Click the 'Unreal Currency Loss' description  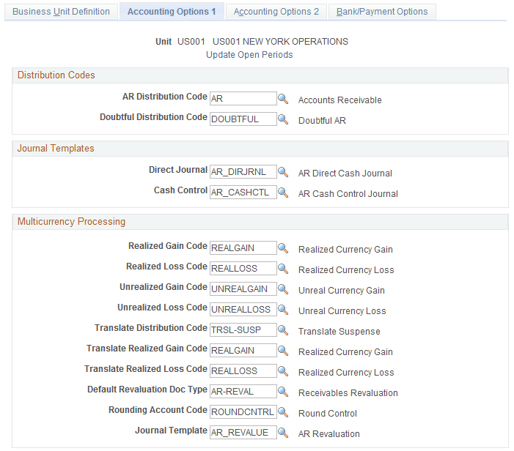click(342, 311)
